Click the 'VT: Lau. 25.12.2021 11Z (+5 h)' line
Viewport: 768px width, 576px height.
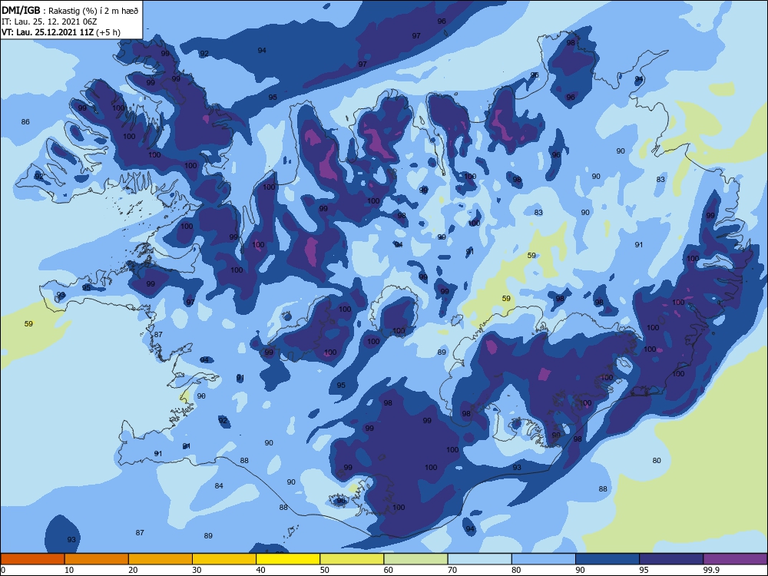tap(61, 32)
